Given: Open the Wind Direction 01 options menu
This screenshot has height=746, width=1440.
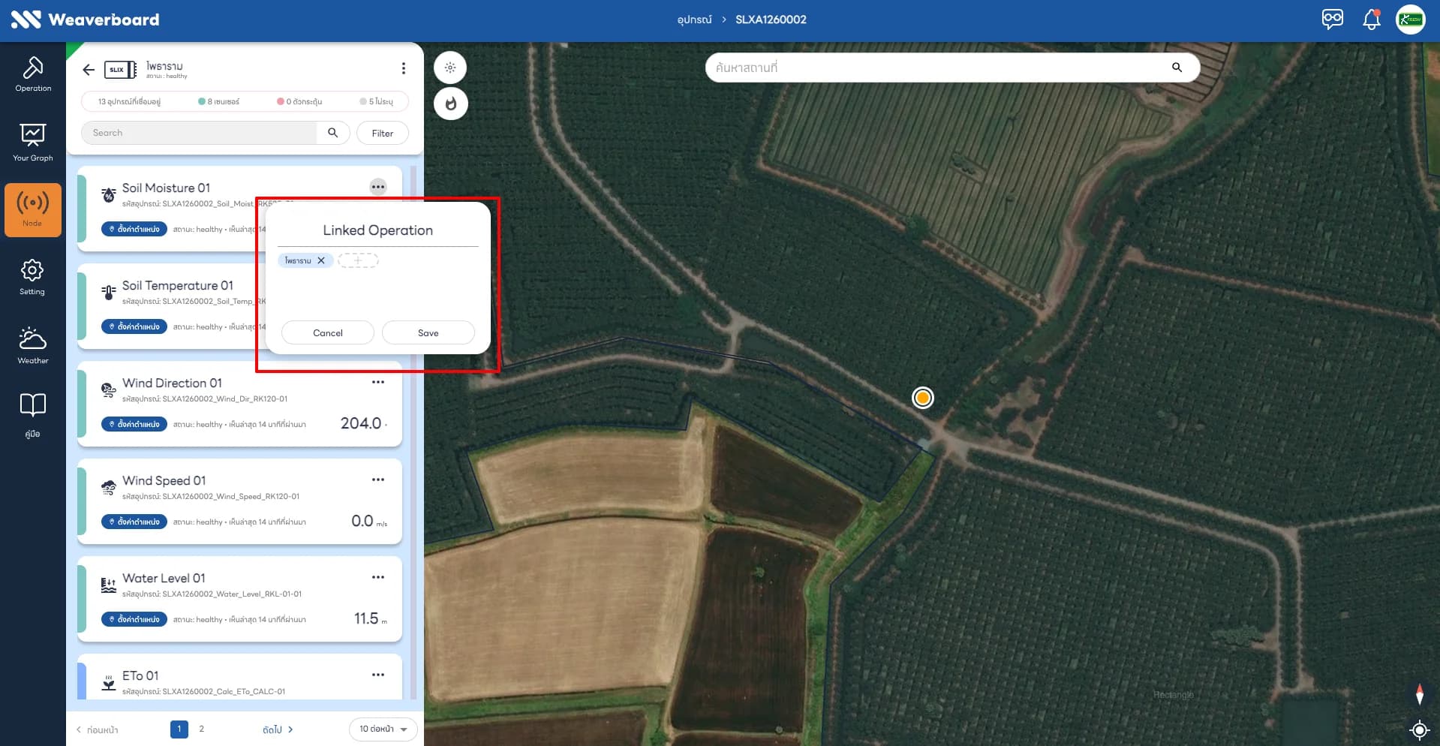Looking at the screenshot, I should pos(378,382).
